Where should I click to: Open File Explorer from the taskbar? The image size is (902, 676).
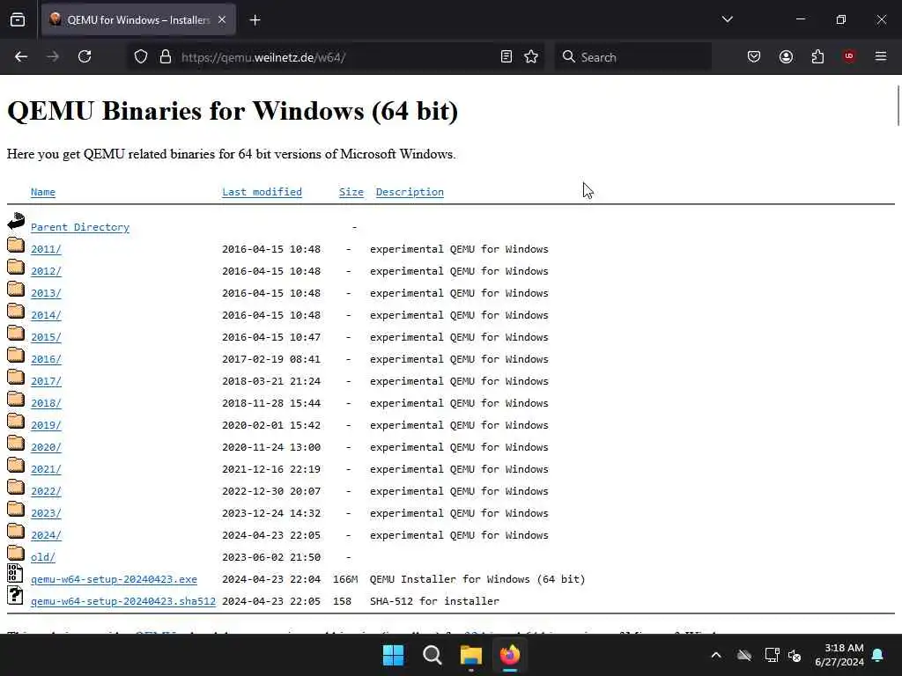470,655
